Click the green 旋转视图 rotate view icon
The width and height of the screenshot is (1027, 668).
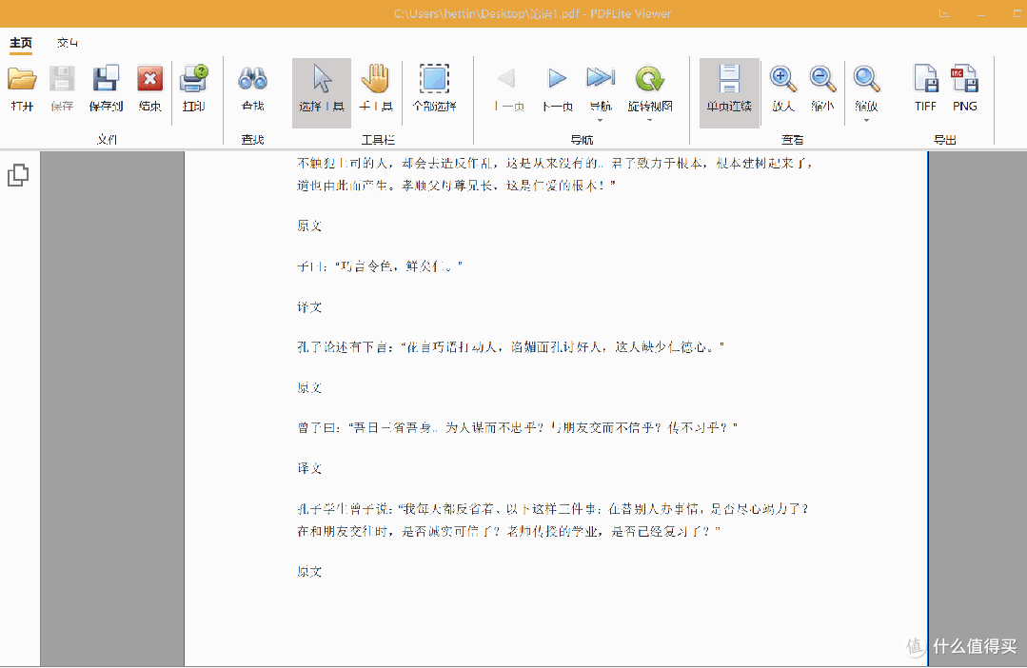650,79
